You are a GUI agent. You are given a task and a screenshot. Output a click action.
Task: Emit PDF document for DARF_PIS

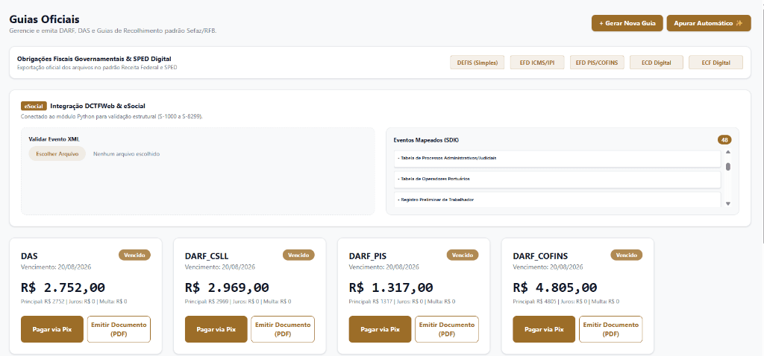coord(447,329)
